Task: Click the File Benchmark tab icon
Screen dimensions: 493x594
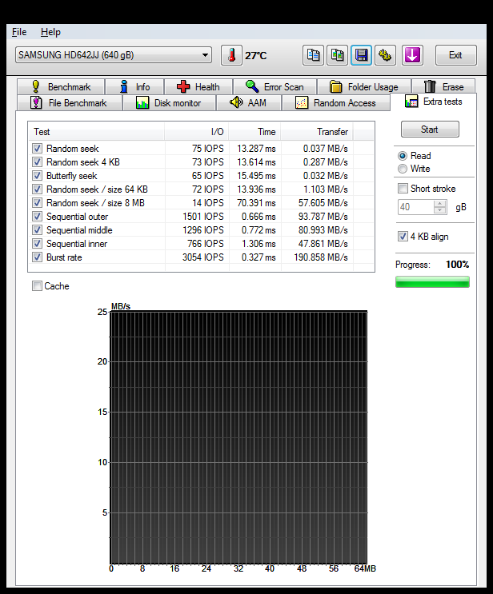Action: [x=36, y=102]
